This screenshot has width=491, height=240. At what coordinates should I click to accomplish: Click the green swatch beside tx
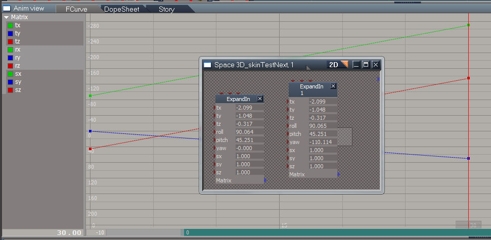(x=11, y=26)
